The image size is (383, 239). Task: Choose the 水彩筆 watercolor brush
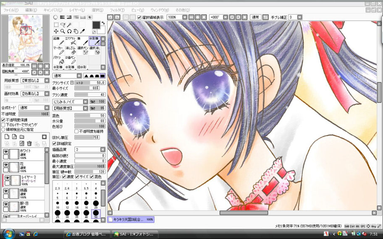coord(94,41)
